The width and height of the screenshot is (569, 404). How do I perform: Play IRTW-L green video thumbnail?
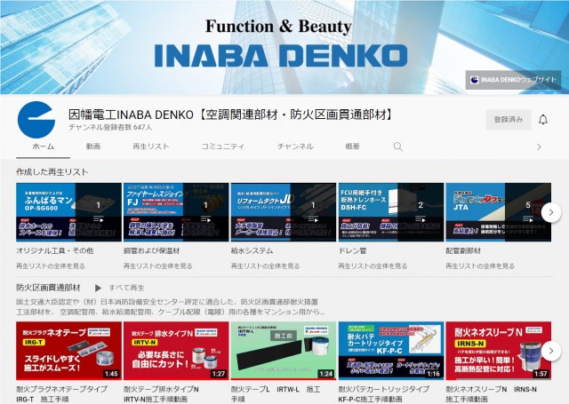click(x=284, y=351)
